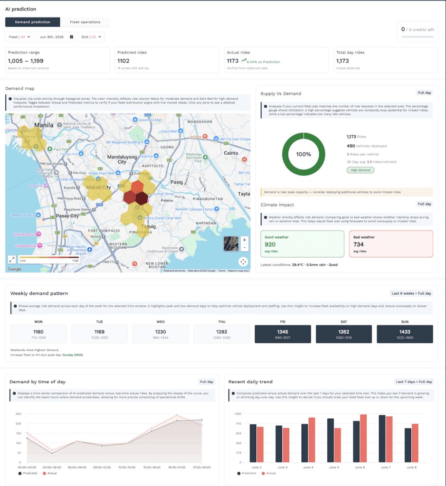Click the orange hexagon zone

pyautogui.click(x=137, y=187)
